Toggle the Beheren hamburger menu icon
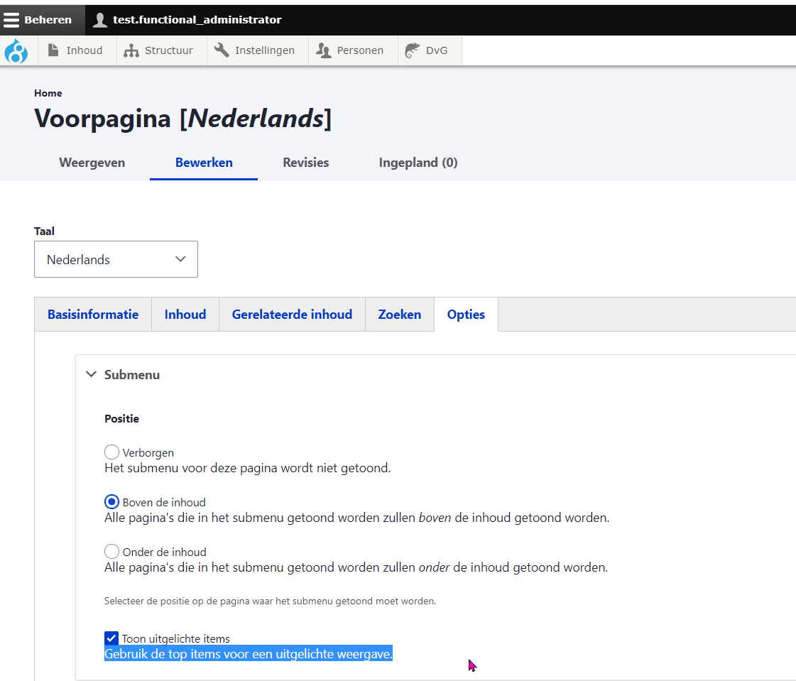This screenshot has width=796, height=681. (11, 20)
